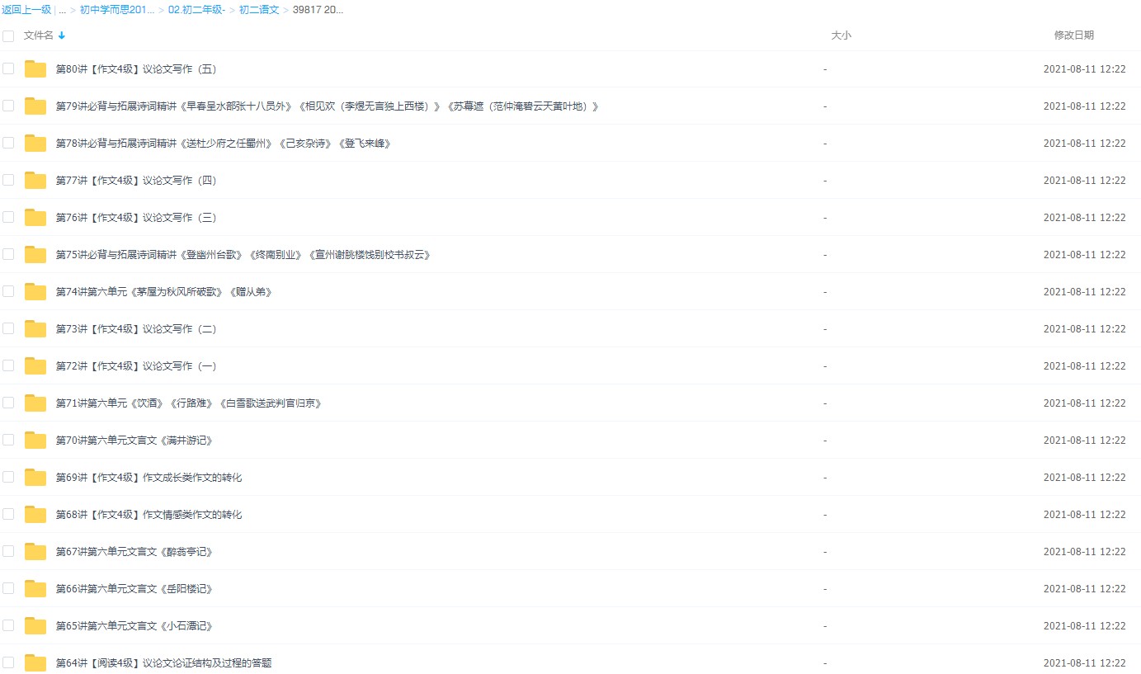Click the folder icon beside 第65讲《小石潭记》

click(34, 625)
